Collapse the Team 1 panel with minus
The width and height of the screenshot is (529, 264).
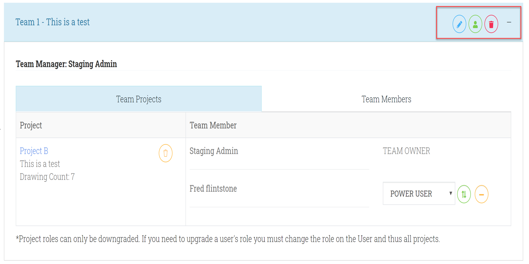(x=509, y=22)
